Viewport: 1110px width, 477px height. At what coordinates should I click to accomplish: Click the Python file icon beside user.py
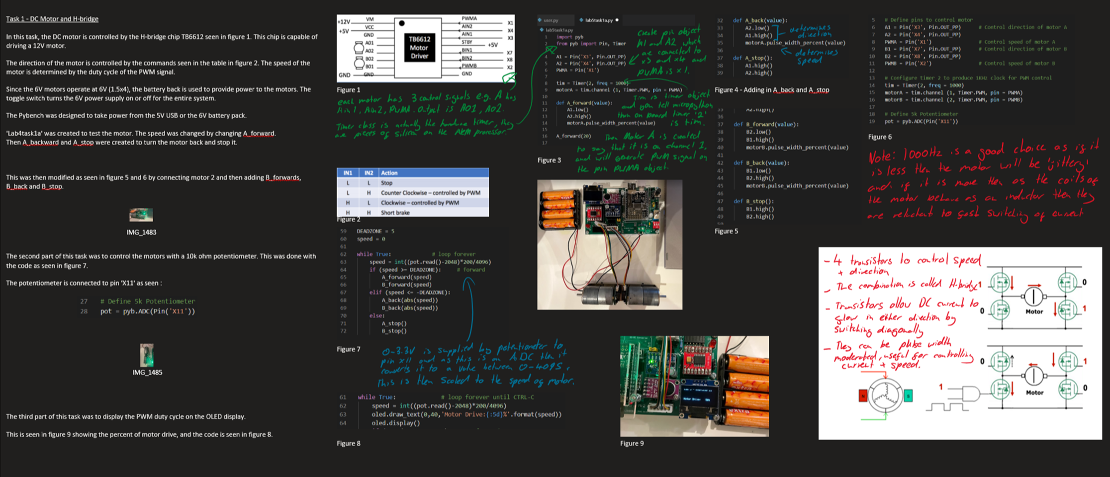click(x=540, y=20)
